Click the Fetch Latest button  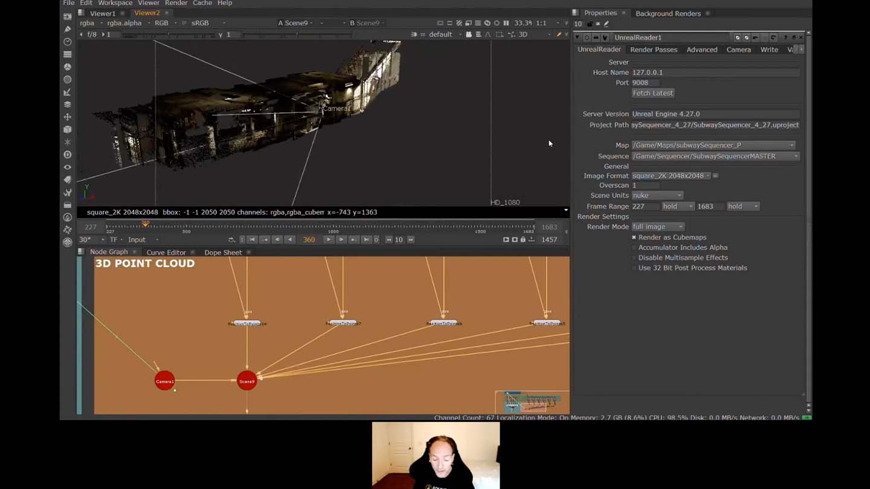click(652, 93)
